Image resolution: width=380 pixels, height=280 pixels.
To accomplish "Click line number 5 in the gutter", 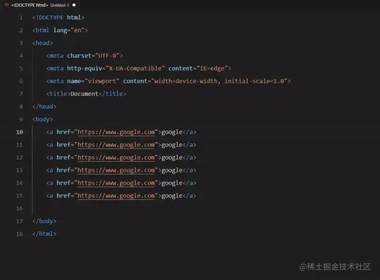I will point(21,69).
